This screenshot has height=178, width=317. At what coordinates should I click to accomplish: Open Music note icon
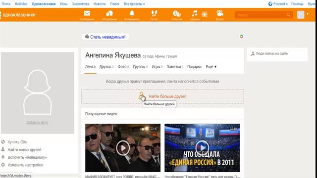pos(195,13)
